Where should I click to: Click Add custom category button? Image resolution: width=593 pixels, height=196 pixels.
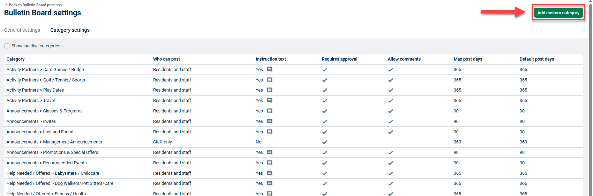tap(558, 13)
